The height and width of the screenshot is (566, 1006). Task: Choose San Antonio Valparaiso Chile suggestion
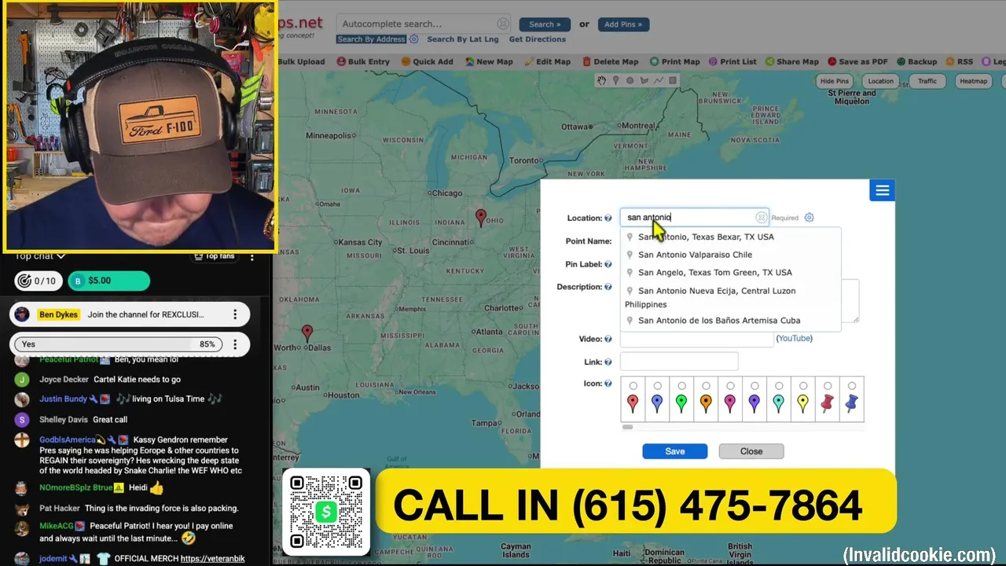730,255
